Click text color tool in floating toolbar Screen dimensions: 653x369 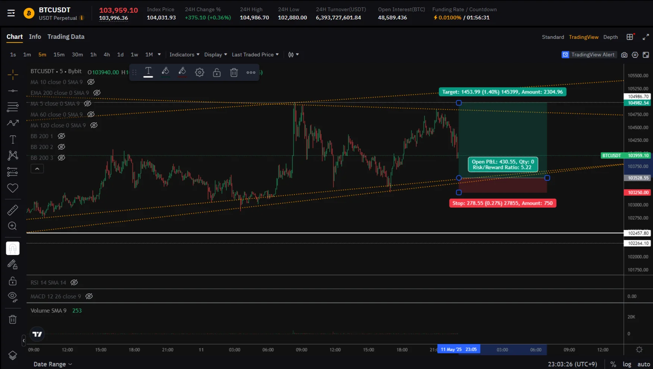[148, 72]
